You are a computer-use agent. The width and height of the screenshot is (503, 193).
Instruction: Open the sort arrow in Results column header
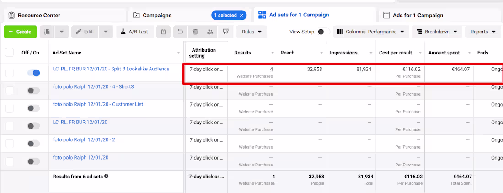coord(273,53)
